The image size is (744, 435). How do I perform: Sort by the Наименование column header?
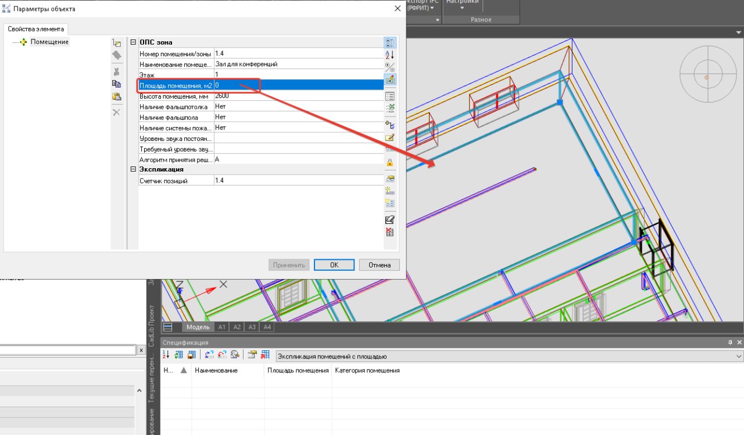[x=216, y=371]
